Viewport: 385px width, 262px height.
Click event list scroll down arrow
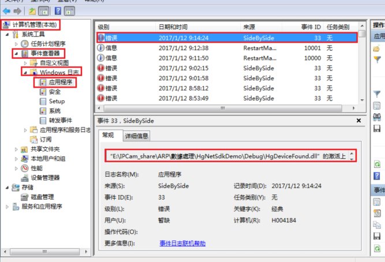pos(362,100)
